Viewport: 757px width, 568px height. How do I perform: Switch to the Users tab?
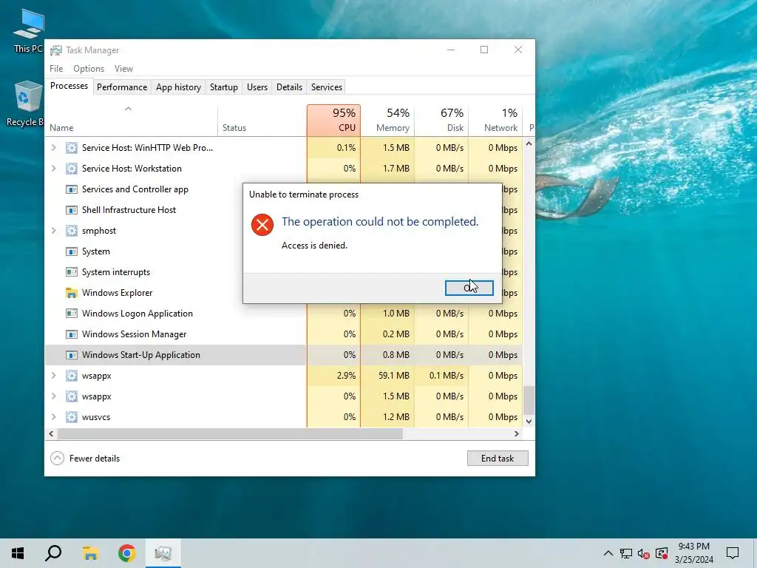257,87
